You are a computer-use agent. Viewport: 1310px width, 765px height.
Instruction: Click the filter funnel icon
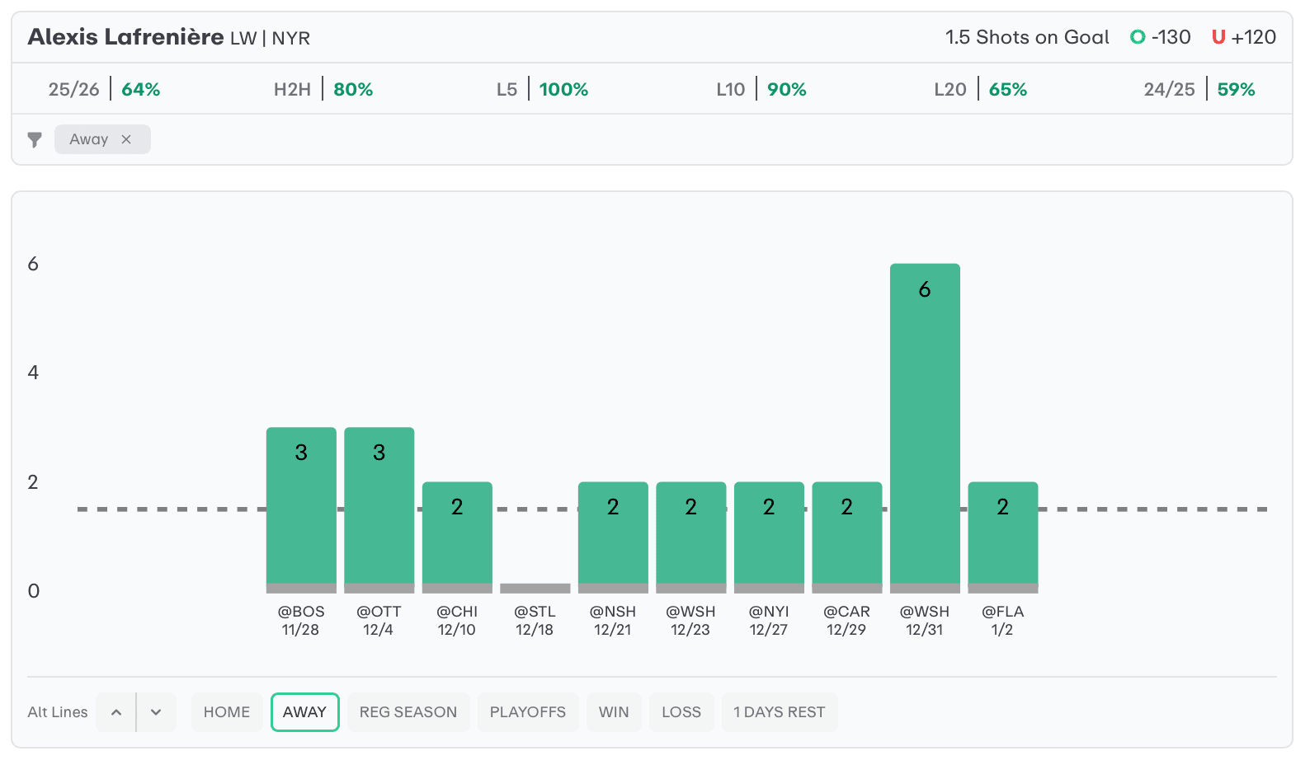coord(35,139)
